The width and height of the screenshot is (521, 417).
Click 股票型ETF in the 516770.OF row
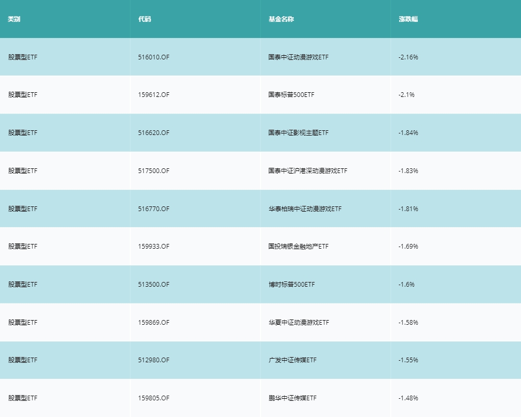(x=22, y=209)
